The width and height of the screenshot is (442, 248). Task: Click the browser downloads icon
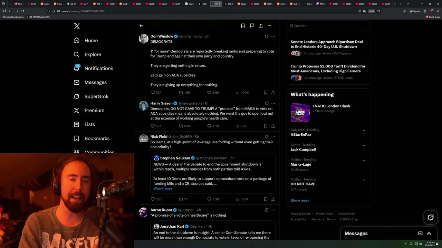tap(404, 11)
